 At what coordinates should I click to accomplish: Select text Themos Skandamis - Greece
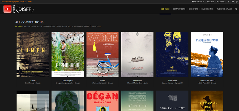pyautogui.click(x=103, y=83)
